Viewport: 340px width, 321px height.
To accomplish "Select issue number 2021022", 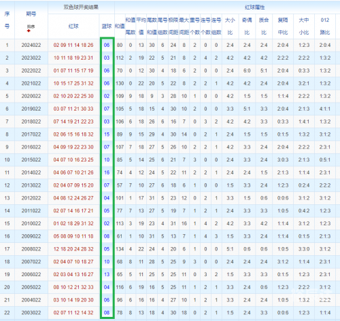I will [x=31, y=83].
